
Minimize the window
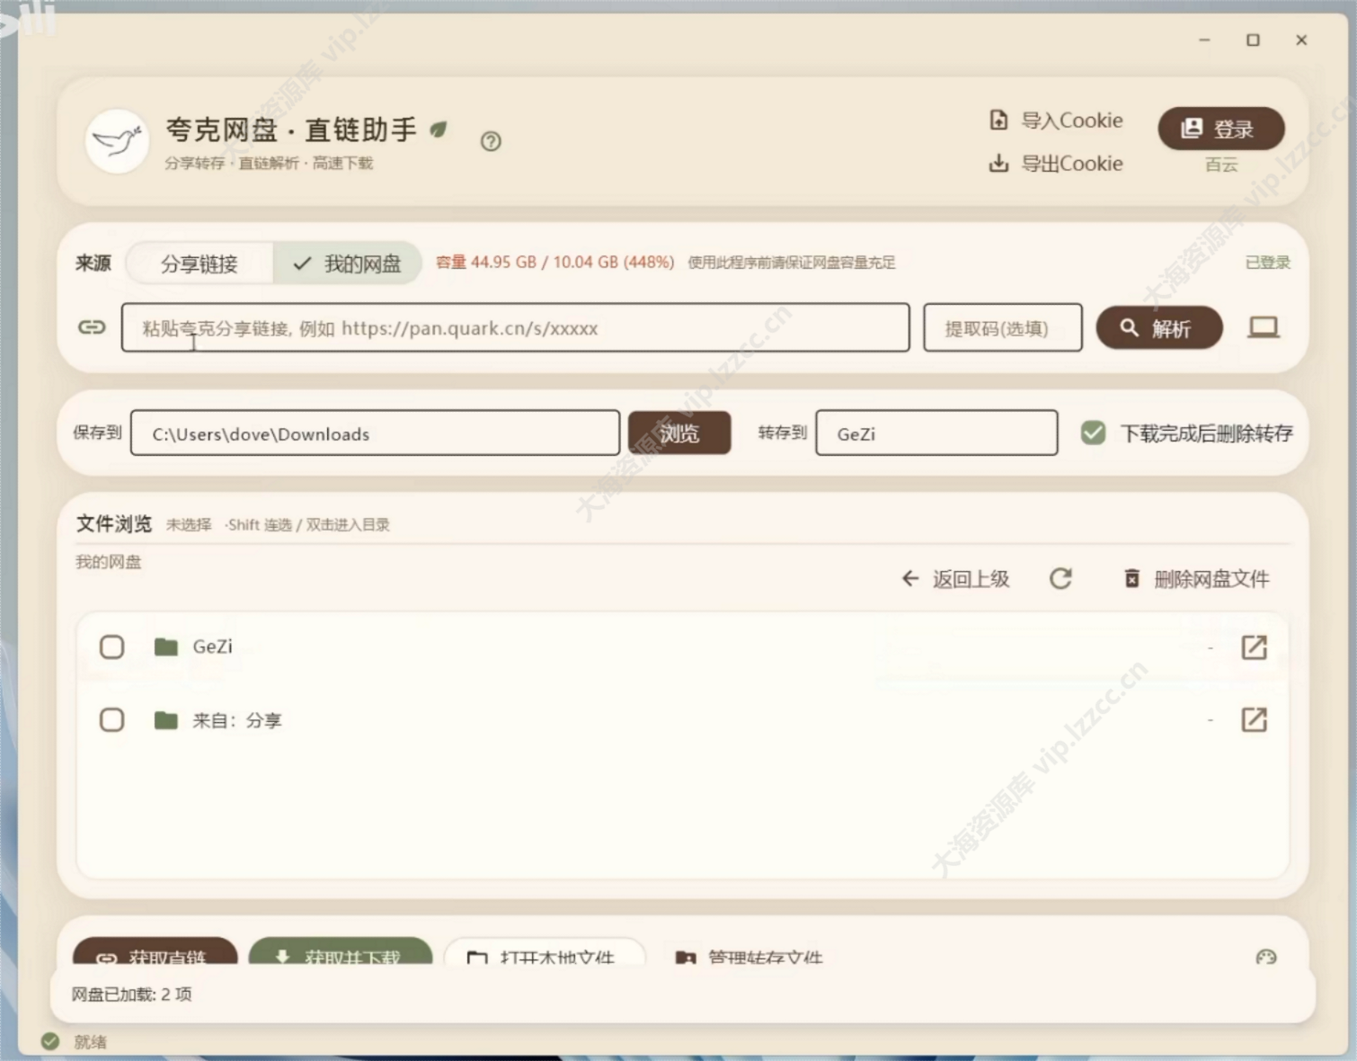point(1204,40)
